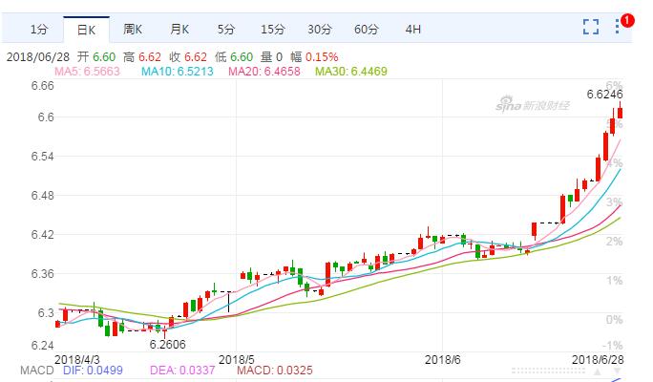
Task: Click the MA5: 6.5663 legend label
Action: coord(87,72)
